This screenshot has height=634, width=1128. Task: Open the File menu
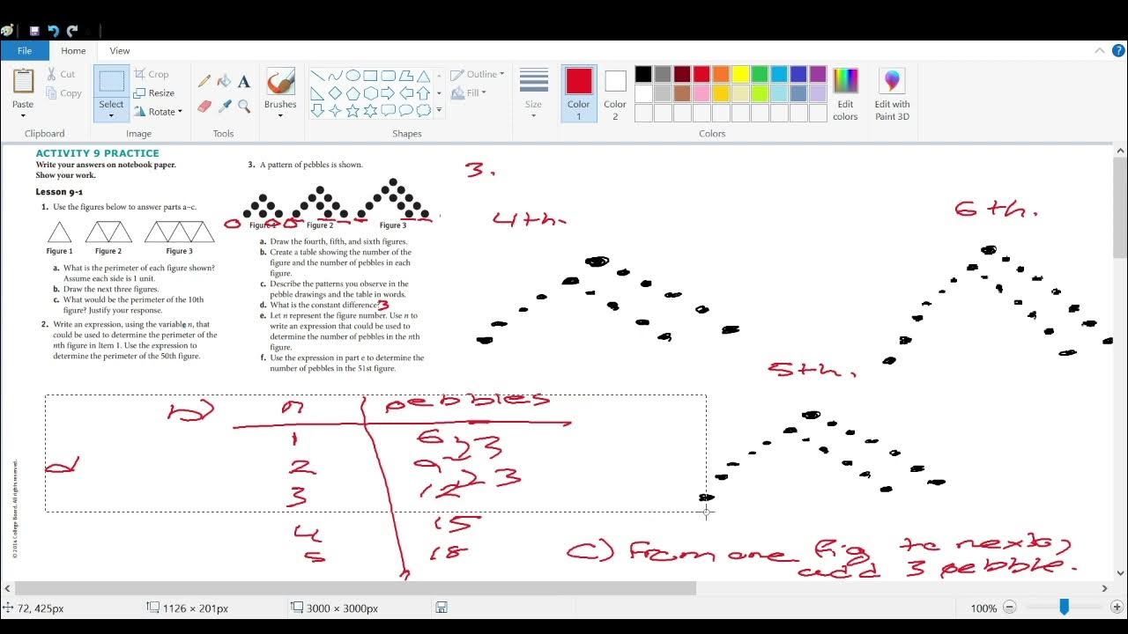[25, 51]
